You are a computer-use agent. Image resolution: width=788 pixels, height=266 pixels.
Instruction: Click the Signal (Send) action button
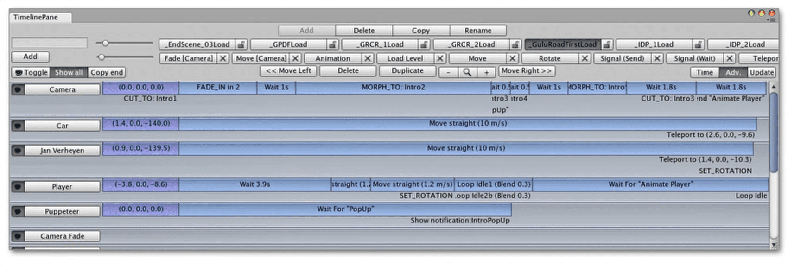pyautogui.click(x=623, y=58)
